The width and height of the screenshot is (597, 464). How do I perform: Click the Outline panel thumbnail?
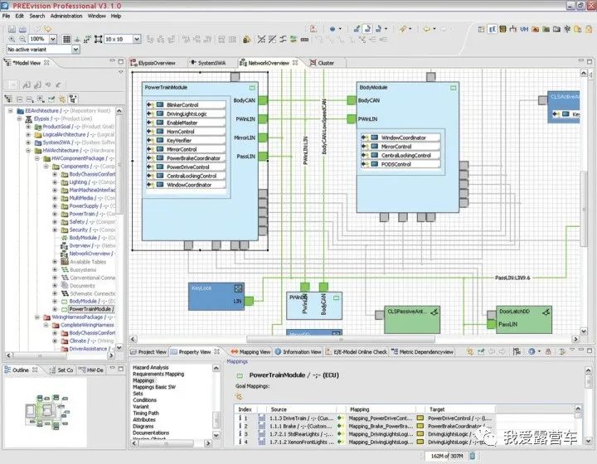coord(47,412)
